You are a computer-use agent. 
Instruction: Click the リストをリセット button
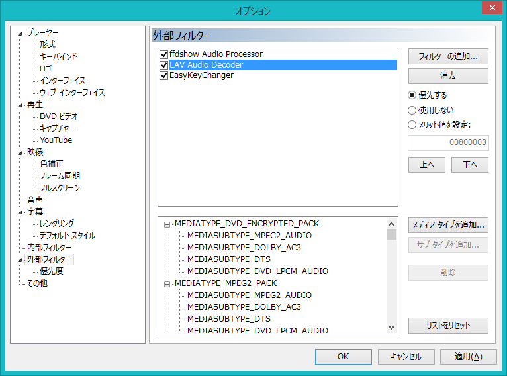tap(448, 326)
